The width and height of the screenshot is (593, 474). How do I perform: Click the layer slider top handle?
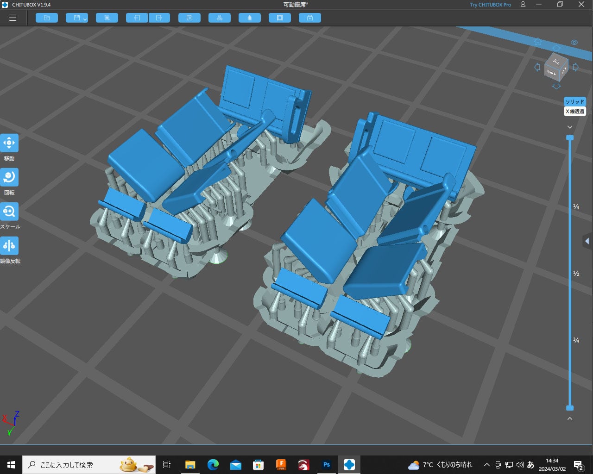570,137
